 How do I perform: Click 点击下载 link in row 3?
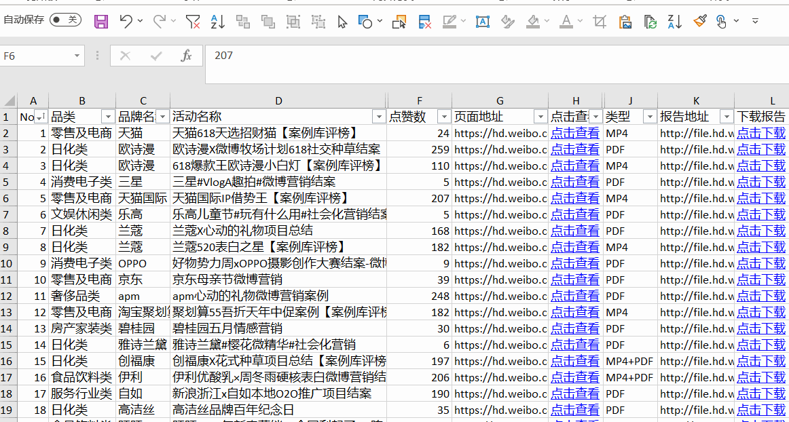761,149
